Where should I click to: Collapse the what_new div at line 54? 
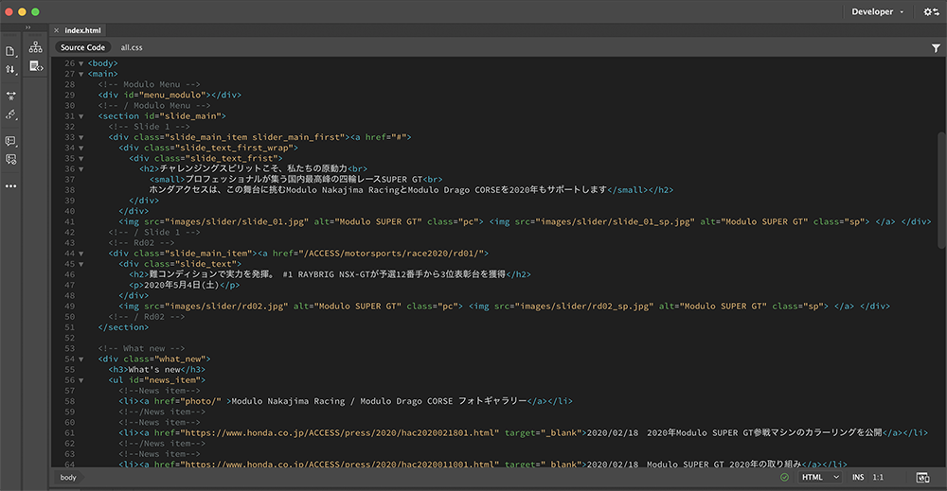tap(80, 359)
